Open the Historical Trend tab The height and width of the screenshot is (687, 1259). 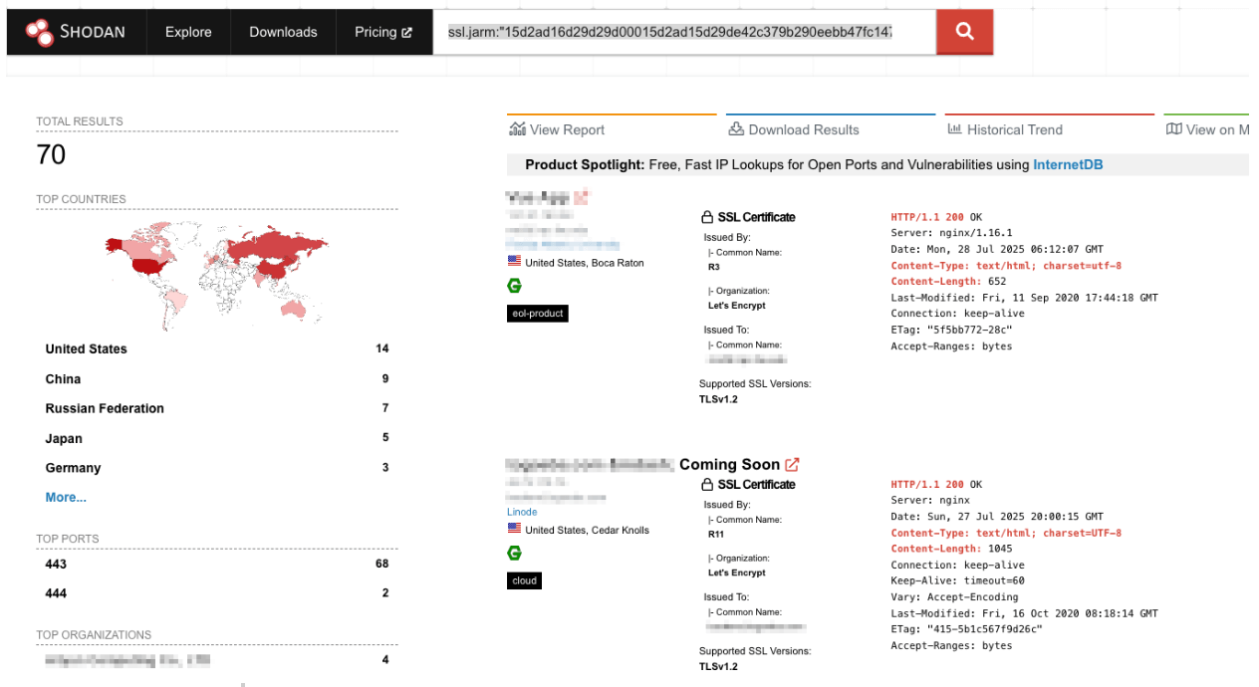pos(1005,129)
